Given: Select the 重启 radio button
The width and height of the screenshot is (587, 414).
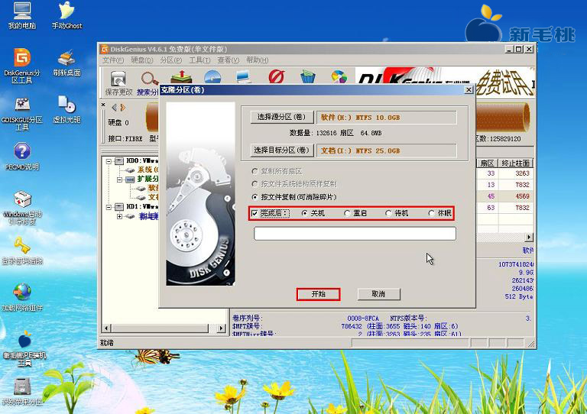Looking at the screenshot, I should point(347,213).
